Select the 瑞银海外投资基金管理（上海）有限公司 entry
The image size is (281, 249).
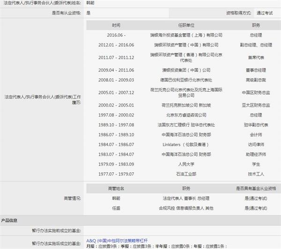(186, 35)
